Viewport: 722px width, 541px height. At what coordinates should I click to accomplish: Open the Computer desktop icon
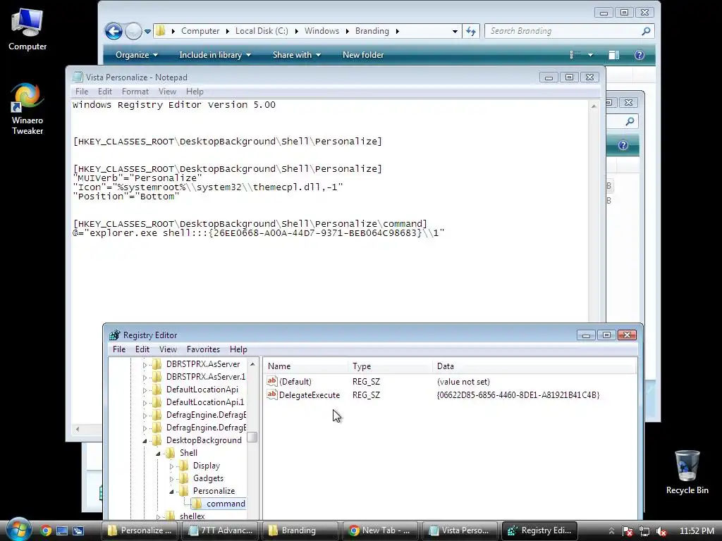coord(27,29)
